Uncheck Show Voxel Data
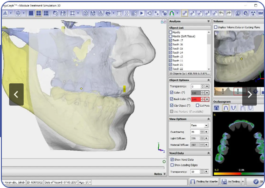This screenshot has width=265, height=188. click(x=171, y=159)
